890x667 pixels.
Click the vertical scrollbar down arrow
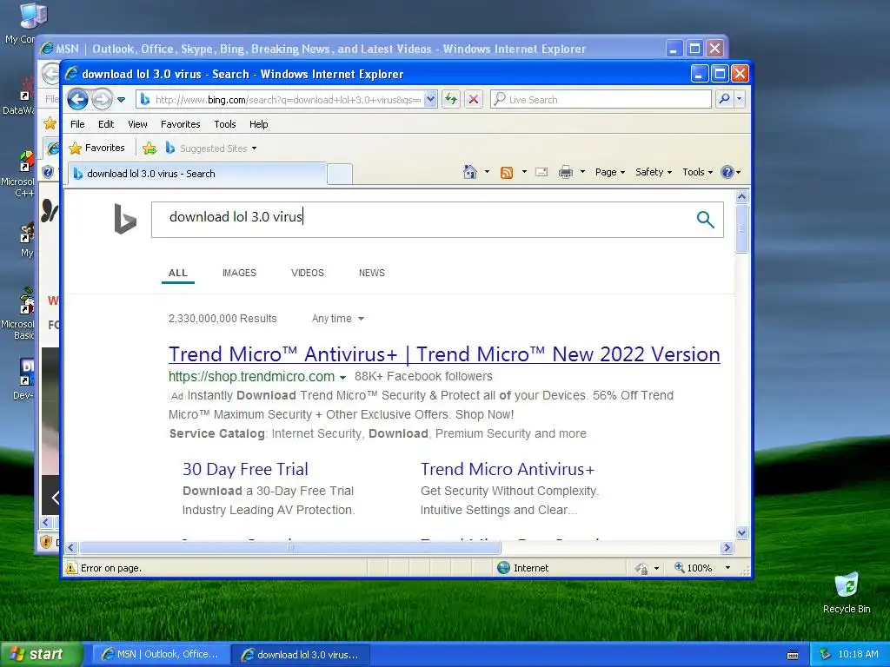pyautogui.click(x=742, y=532)
